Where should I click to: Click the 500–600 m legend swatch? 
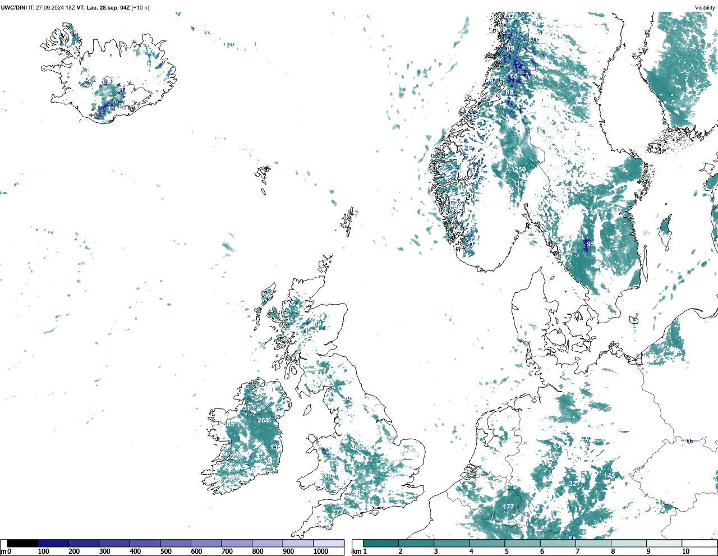point(175,543)
